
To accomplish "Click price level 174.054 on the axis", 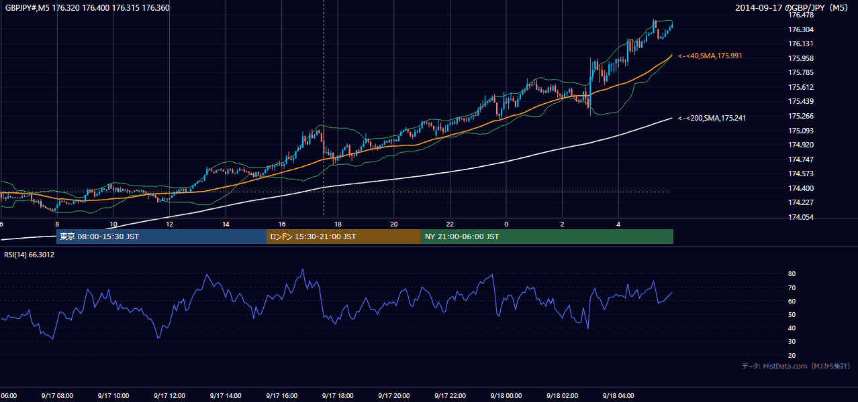I will [801, 217].
